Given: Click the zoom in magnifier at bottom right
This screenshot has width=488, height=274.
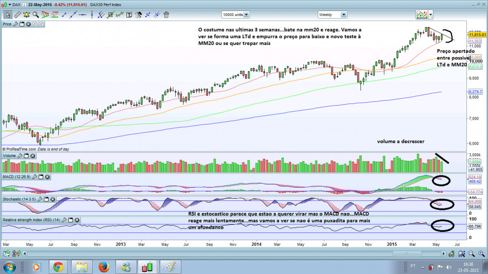Looking at the screenshot, I should [481, 254].
